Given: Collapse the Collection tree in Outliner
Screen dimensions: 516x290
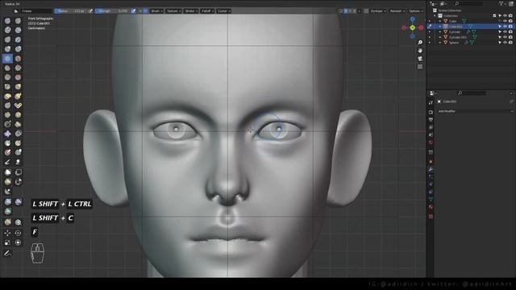Looking at the screenshot, I should [435, 16].
